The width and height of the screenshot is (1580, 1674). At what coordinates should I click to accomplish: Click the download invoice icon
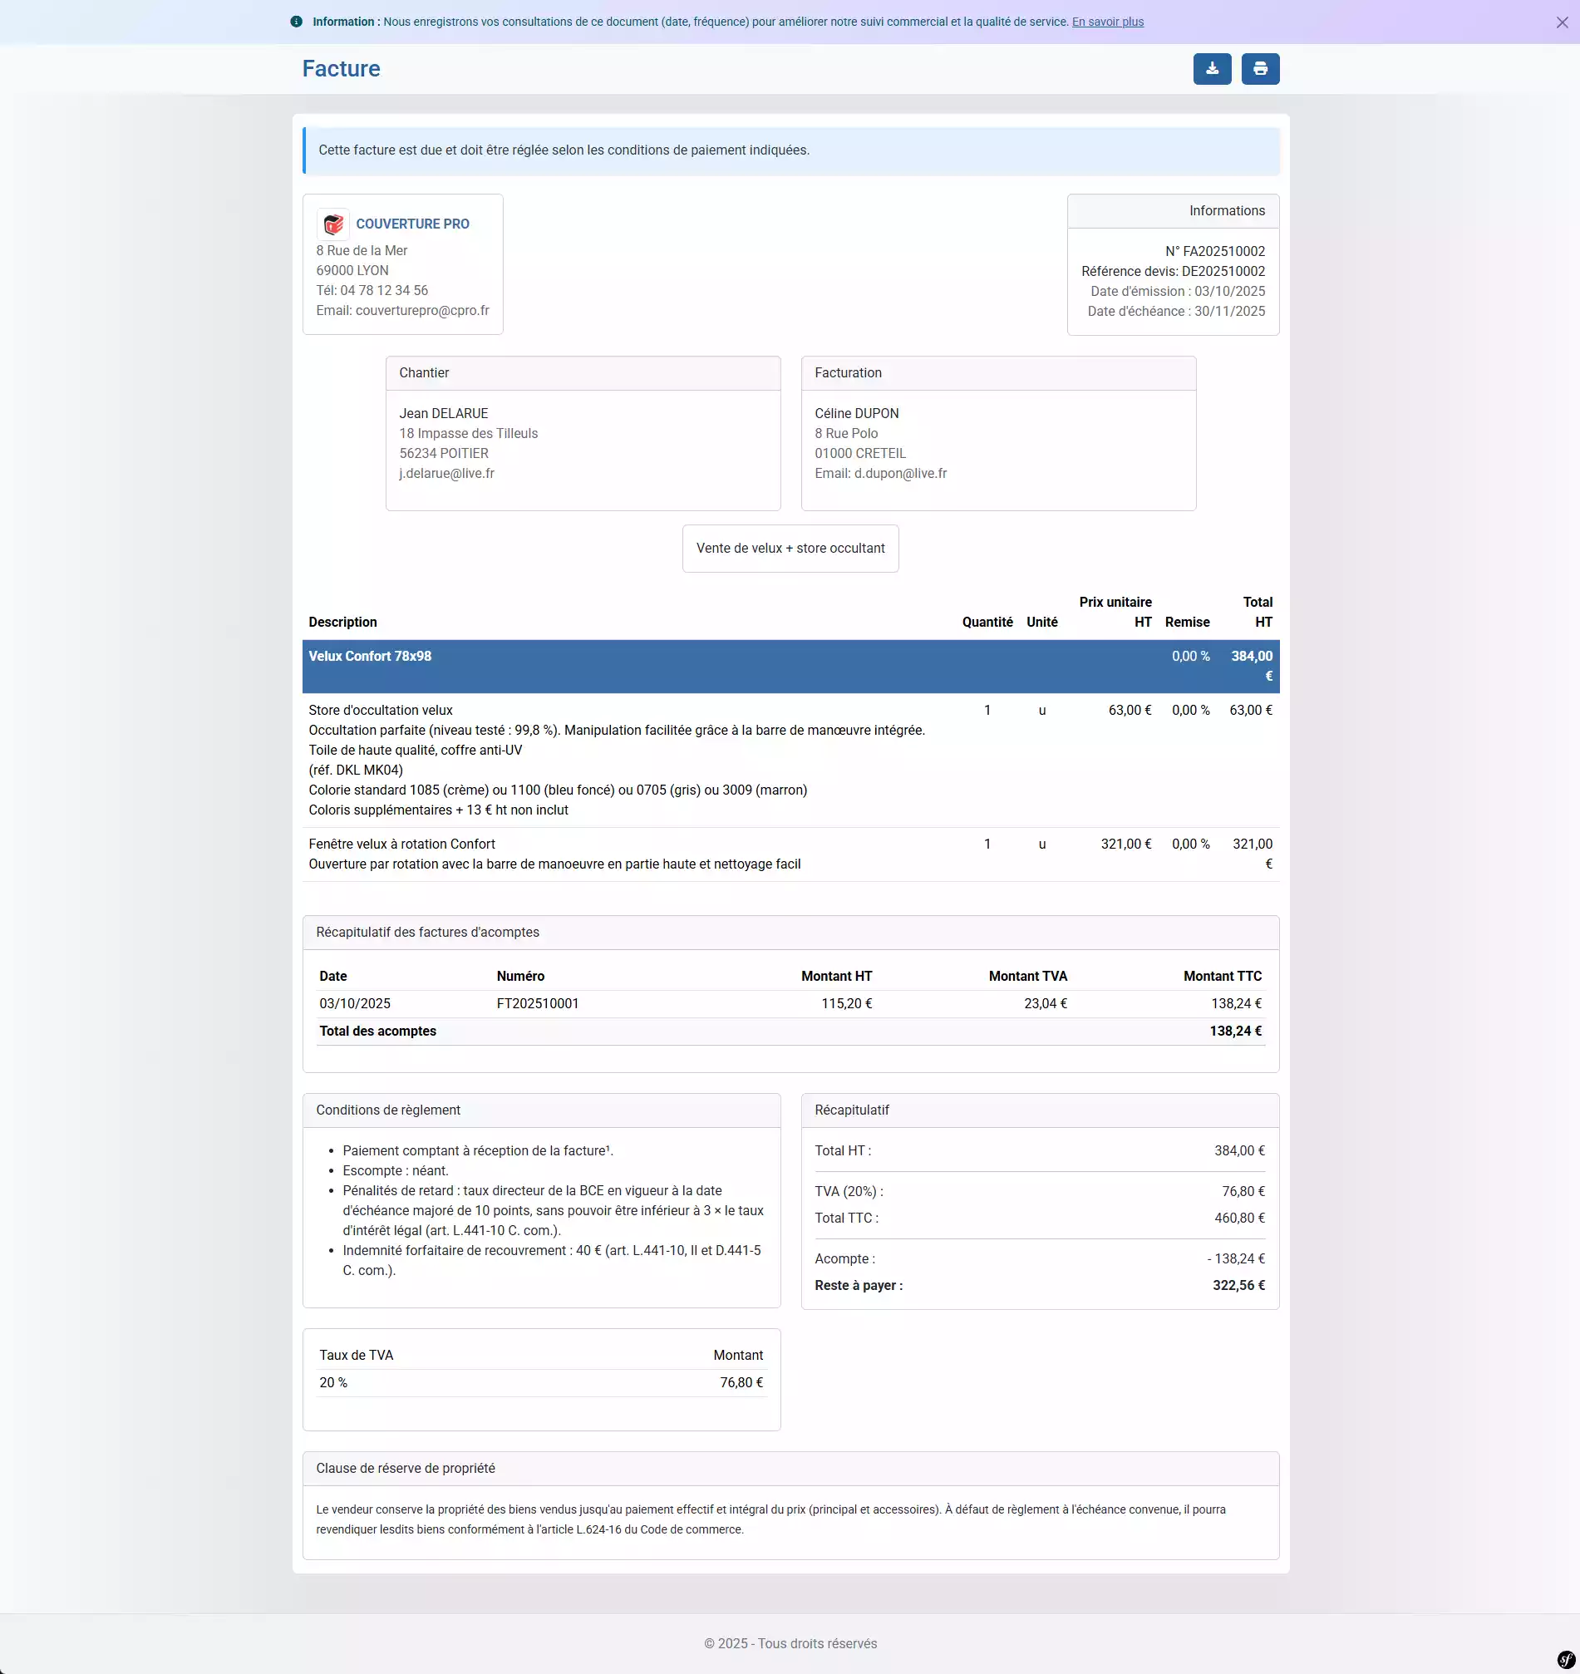(1211, 68)
